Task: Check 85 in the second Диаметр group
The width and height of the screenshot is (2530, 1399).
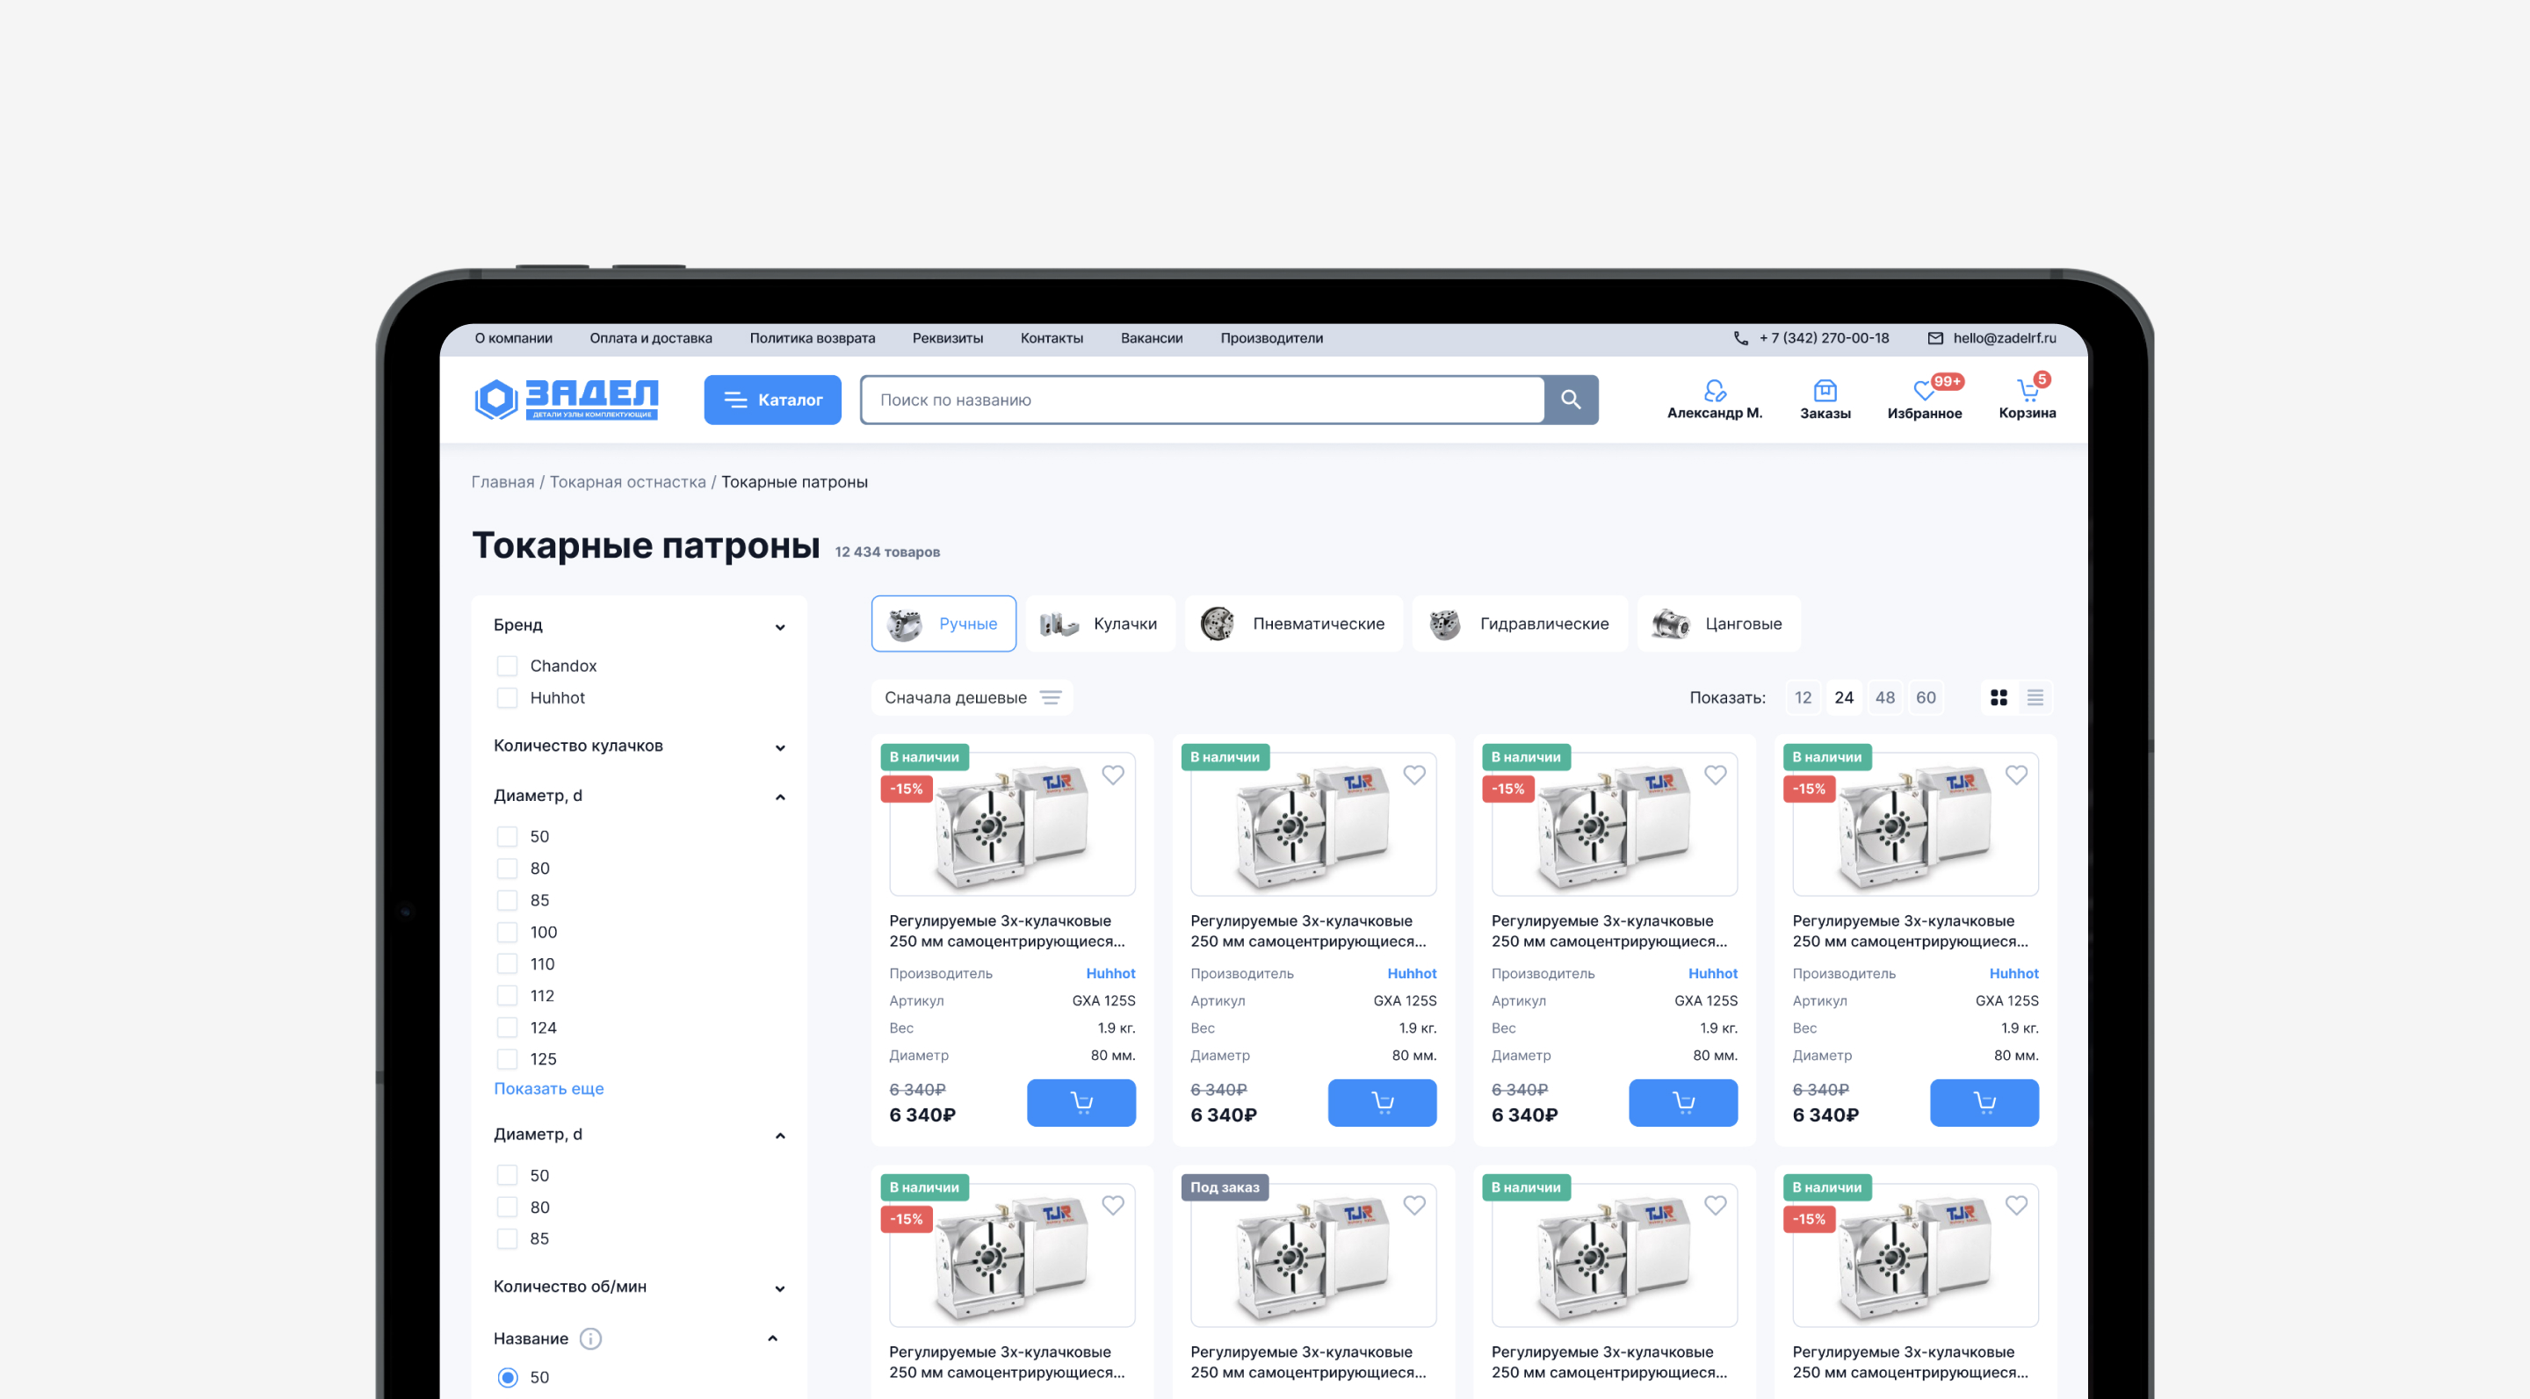Action: tap(507, 1238)
